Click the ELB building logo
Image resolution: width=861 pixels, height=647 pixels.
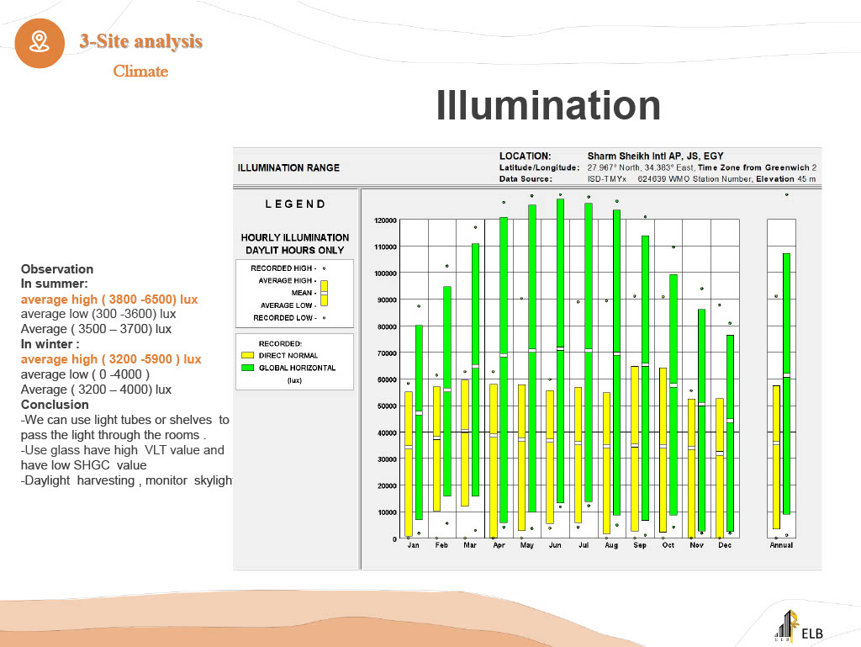click(x=798, y=629)
